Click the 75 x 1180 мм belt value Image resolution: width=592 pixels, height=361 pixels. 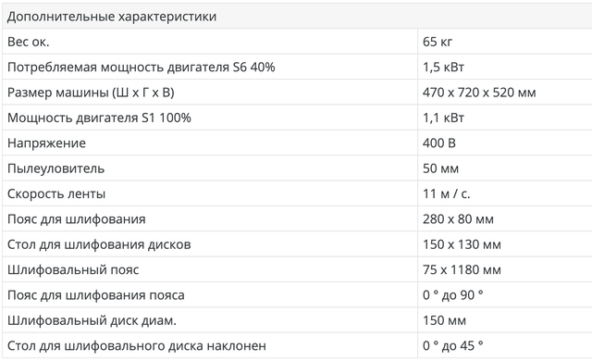tap(462, 269)
